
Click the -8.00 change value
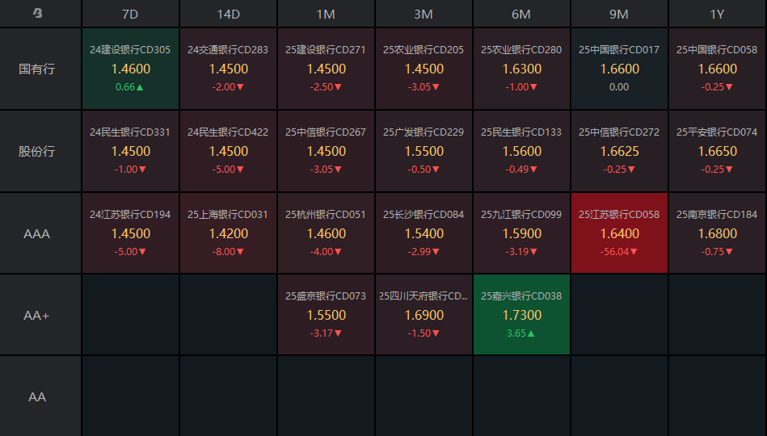[228, 252]
